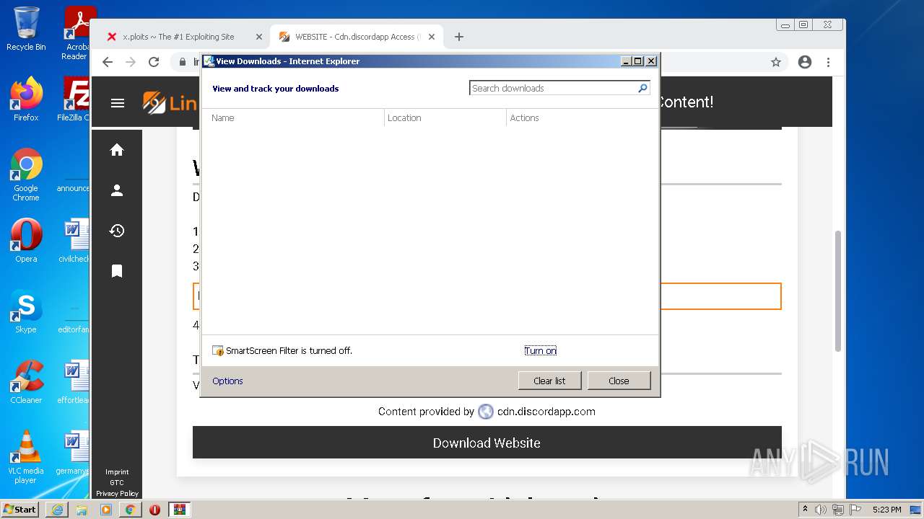
Task: Click the Clear list button
Action: pos(549,381)
